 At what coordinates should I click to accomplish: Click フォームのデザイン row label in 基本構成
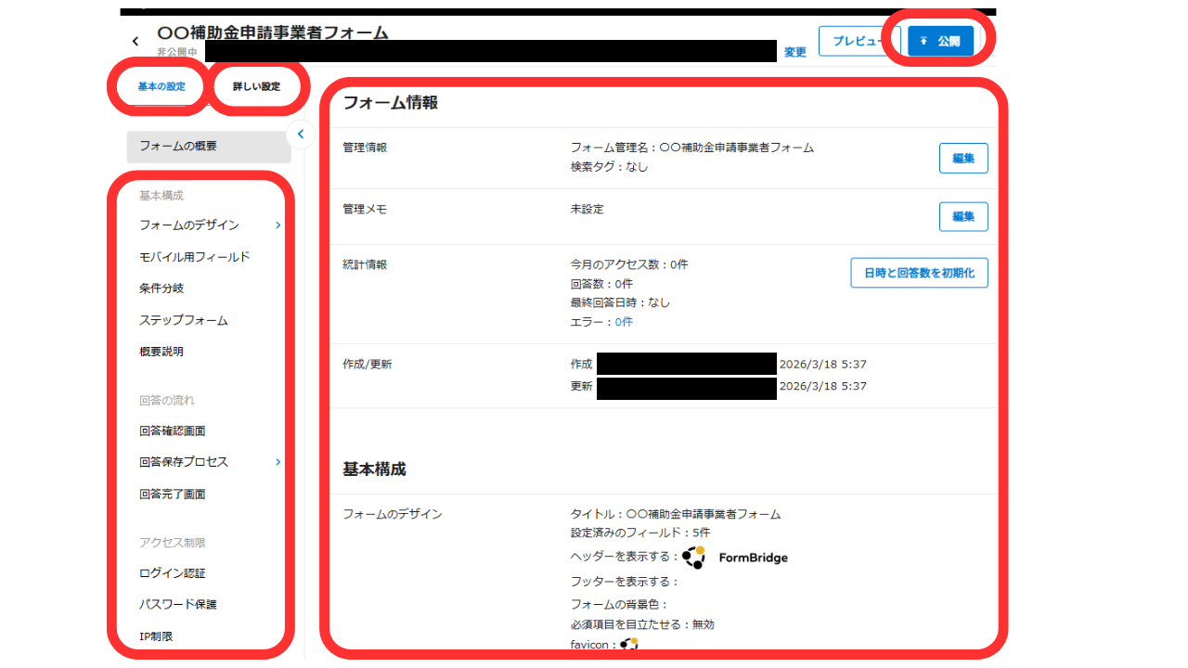coord(393,513)
